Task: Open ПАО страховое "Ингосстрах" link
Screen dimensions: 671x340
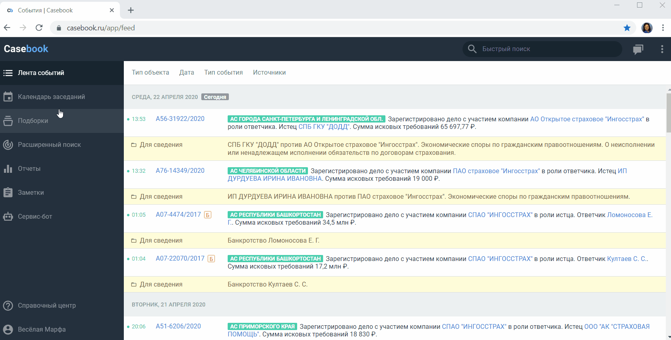Action: (x=496, y=171)
